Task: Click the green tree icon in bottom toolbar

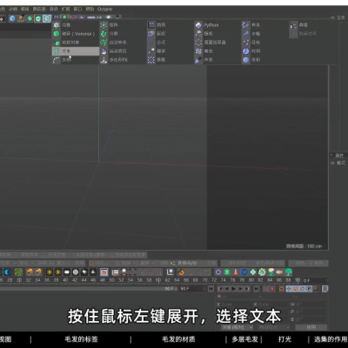Action: [288, 272]
